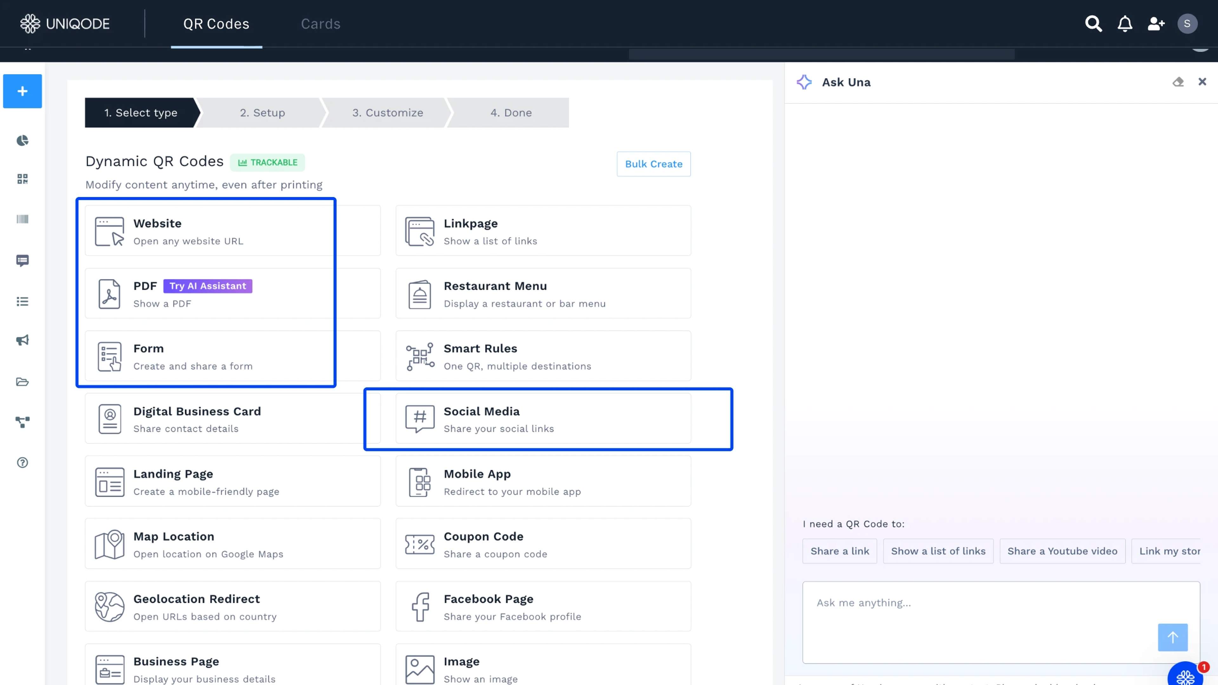
Task: Select the Map Location option
Action: (232, 544)
